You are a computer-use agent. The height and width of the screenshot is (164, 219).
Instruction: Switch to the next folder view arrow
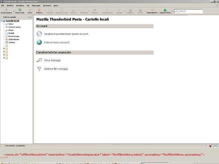click(31, 17)
